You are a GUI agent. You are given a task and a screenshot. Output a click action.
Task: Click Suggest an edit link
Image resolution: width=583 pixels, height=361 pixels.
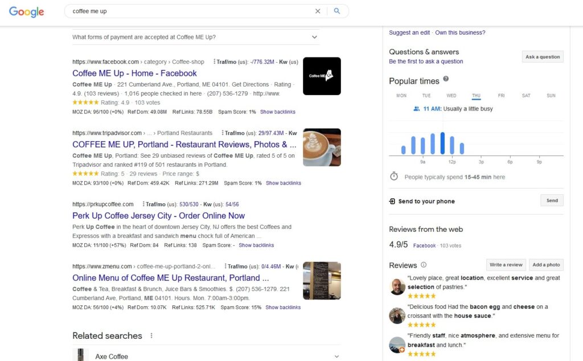[409, 32]
